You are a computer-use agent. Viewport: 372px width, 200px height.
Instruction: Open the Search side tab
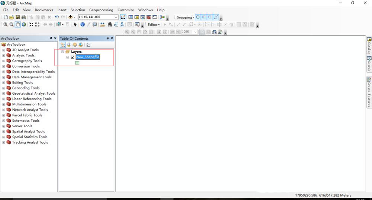pyautogui.click(x=369, y=64)
